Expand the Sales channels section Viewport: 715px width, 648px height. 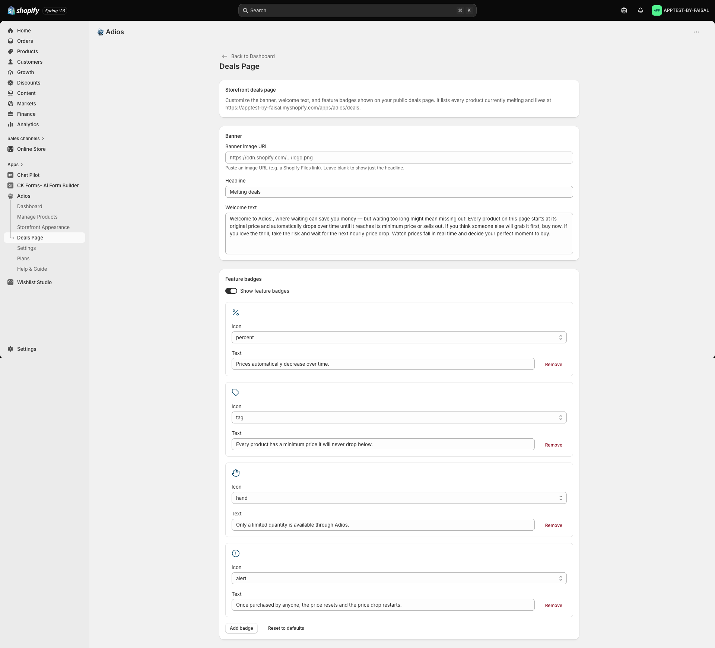pyautogui.click(x=26, y=139)
